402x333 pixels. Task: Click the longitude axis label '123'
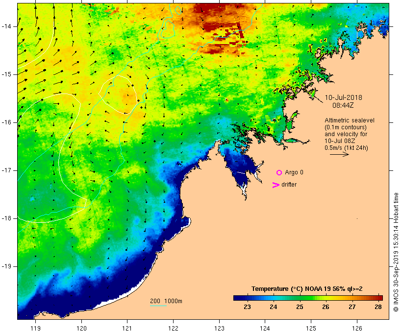pyautogui.click(x=219, y=329)
